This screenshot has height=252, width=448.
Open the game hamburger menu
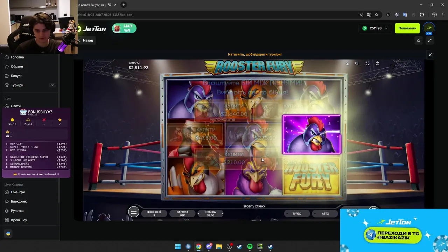click(x=133, y=212)
